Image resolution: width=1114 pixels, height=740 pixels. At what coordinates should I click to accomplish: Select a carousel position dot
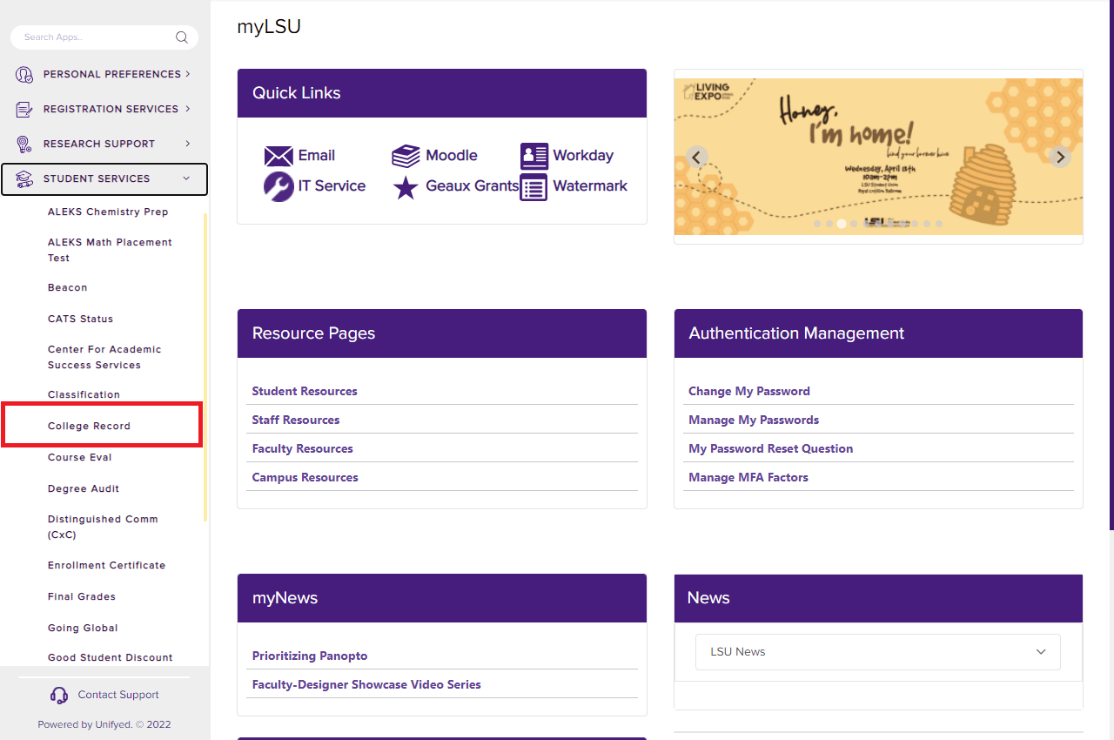tap(841, 224)
